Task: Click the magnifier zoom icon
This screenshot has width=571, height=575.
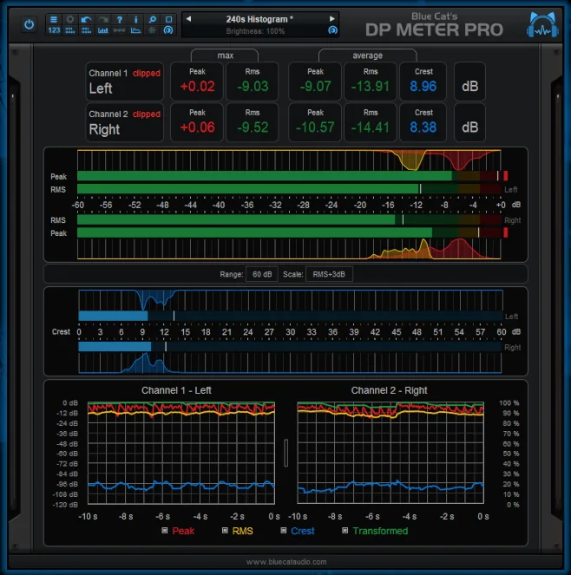Action: (x=152, y=19)
